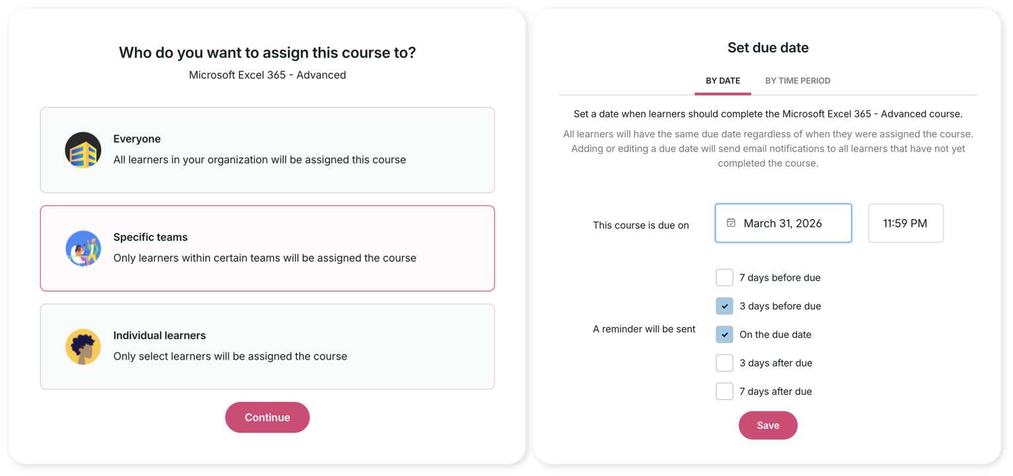Click the Individual learners avatar icon
The image size is (1013, 476).
[x=83, y=346]
